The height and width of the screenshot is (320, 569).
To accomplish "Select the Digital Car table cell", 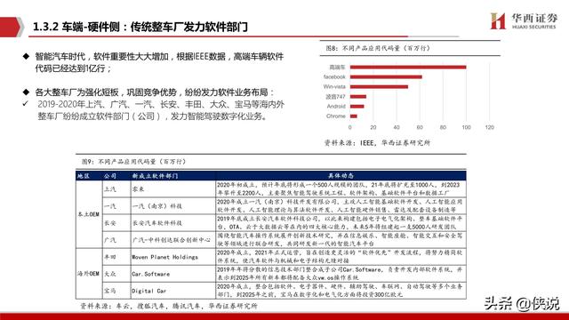I will [173, 291].
